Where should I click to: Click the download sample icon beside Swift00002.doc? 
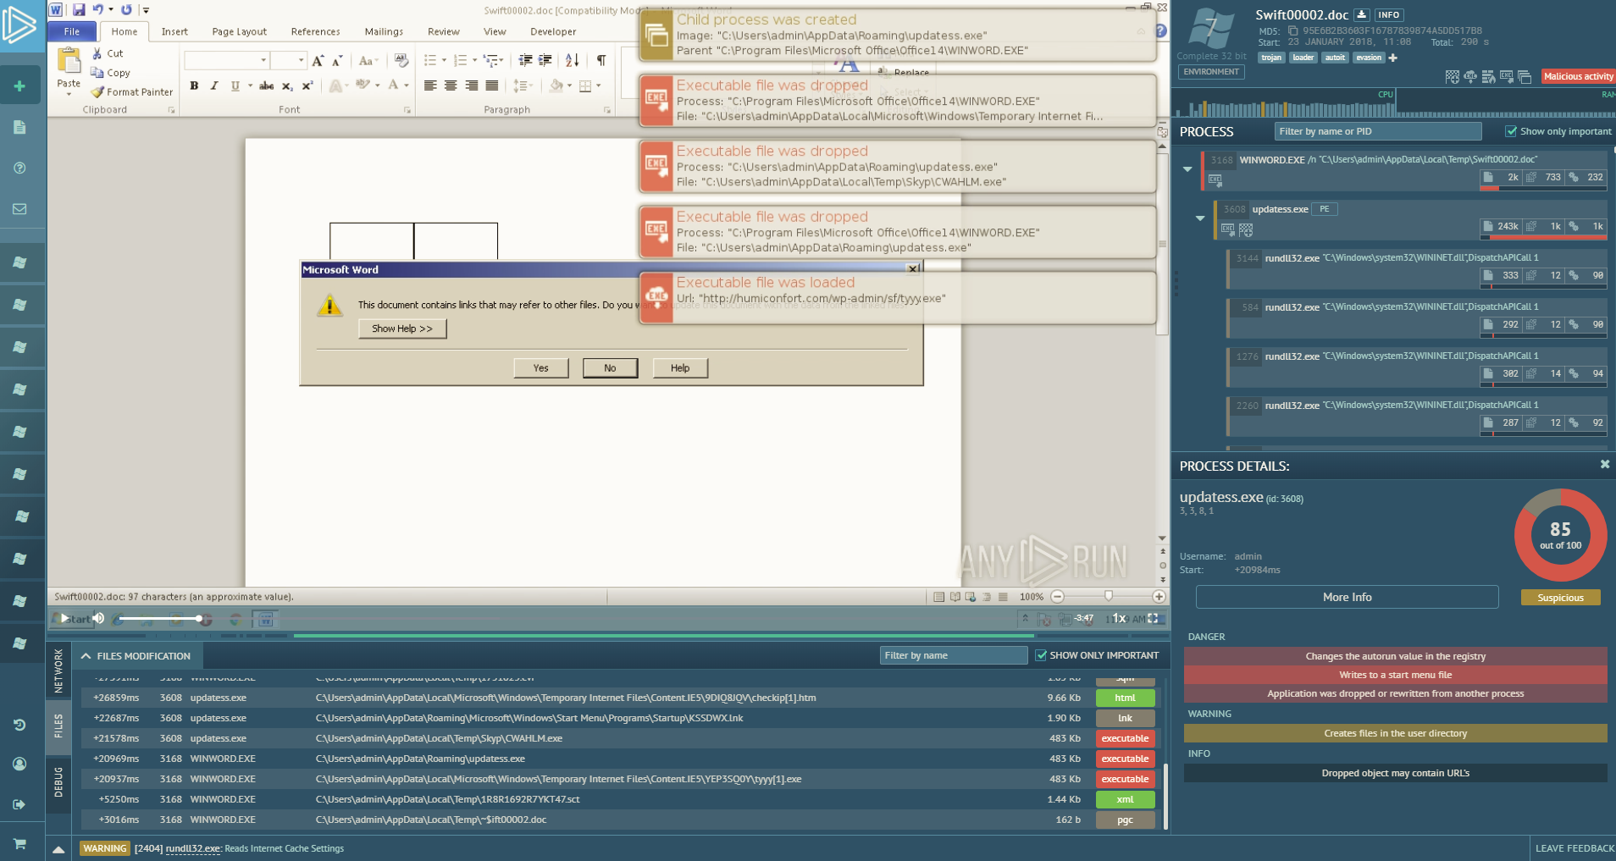[x=1361, y=14]
